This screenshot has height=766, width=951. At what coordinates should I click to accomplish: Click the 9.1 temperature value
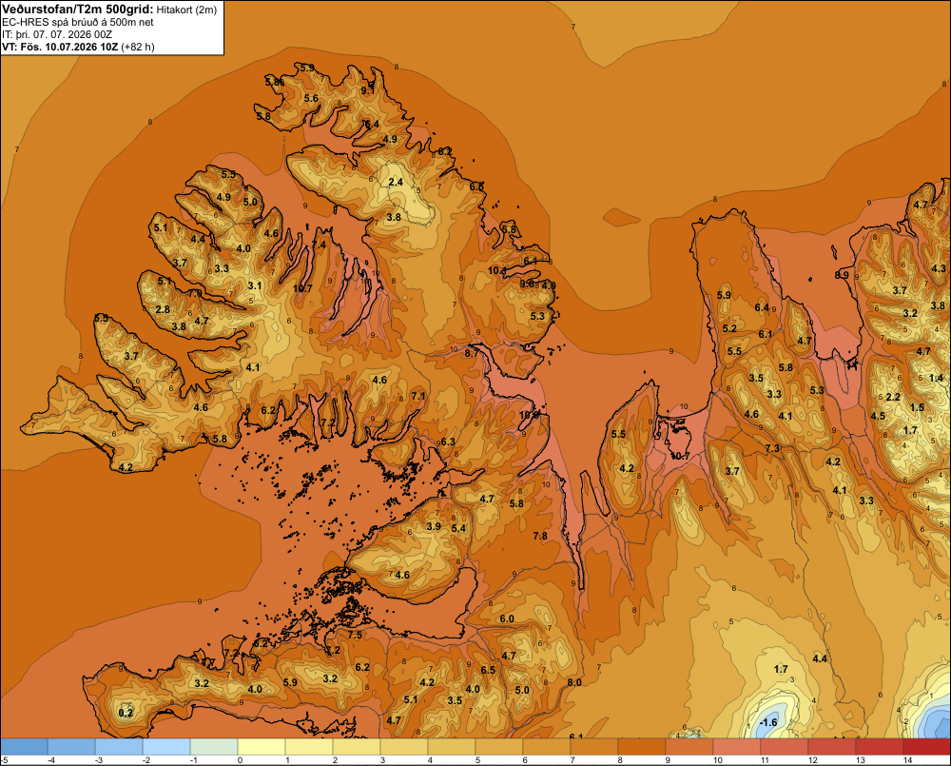pos(367,90)
